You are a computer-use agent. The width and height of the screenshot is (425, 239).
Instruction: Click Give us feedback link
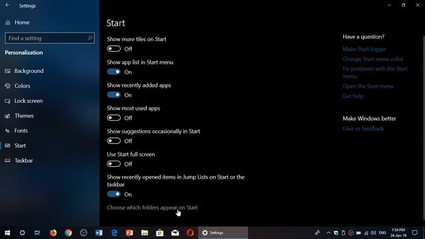point(363,129)
